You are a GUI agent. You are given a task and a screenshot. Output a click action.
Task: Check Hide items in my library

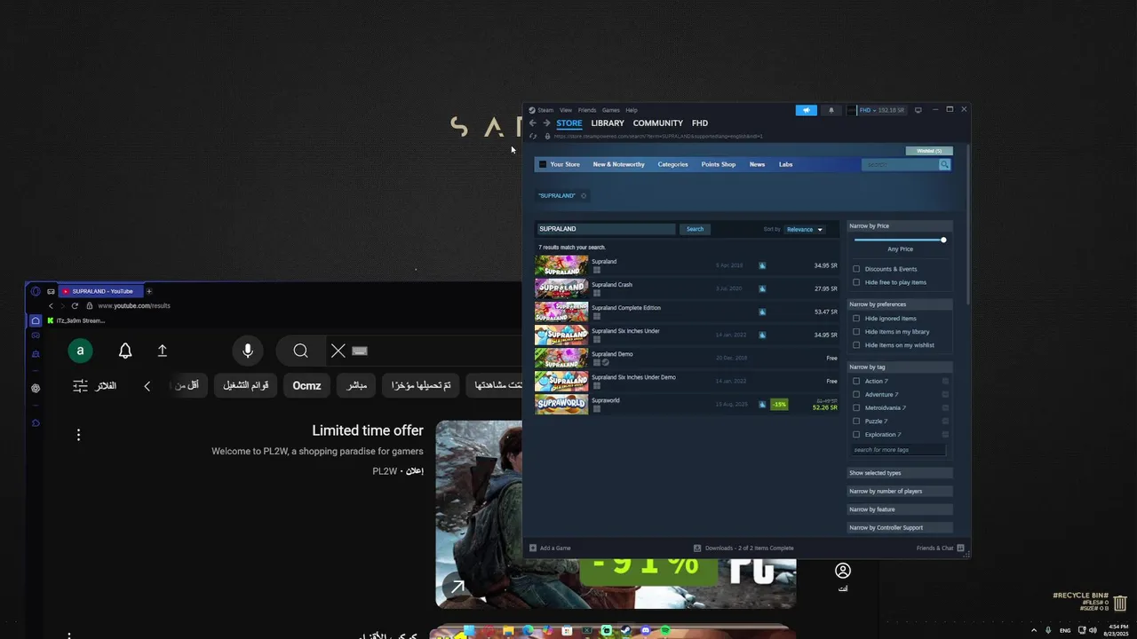(856, 332)
